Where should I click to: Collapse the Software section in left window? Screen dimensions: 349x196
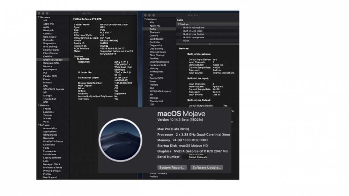[x=38, y=125]
